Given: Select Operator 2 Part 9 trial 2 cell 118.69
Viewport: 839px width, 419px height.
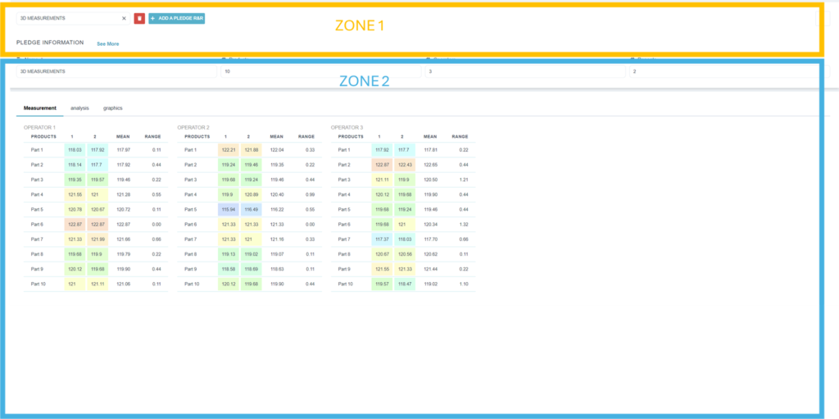Looking at the screenshot, I should [251, 270].
